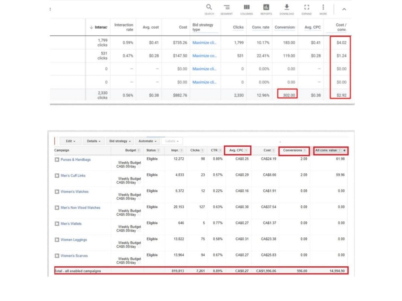
Task: Open Women's Scarves campaign link
Action: tap(74, 256)
